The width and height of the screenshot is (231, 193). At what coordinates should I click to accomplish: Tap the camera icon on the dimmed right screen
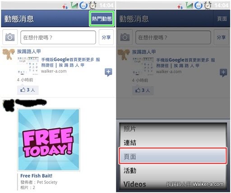tap(125, 37)
